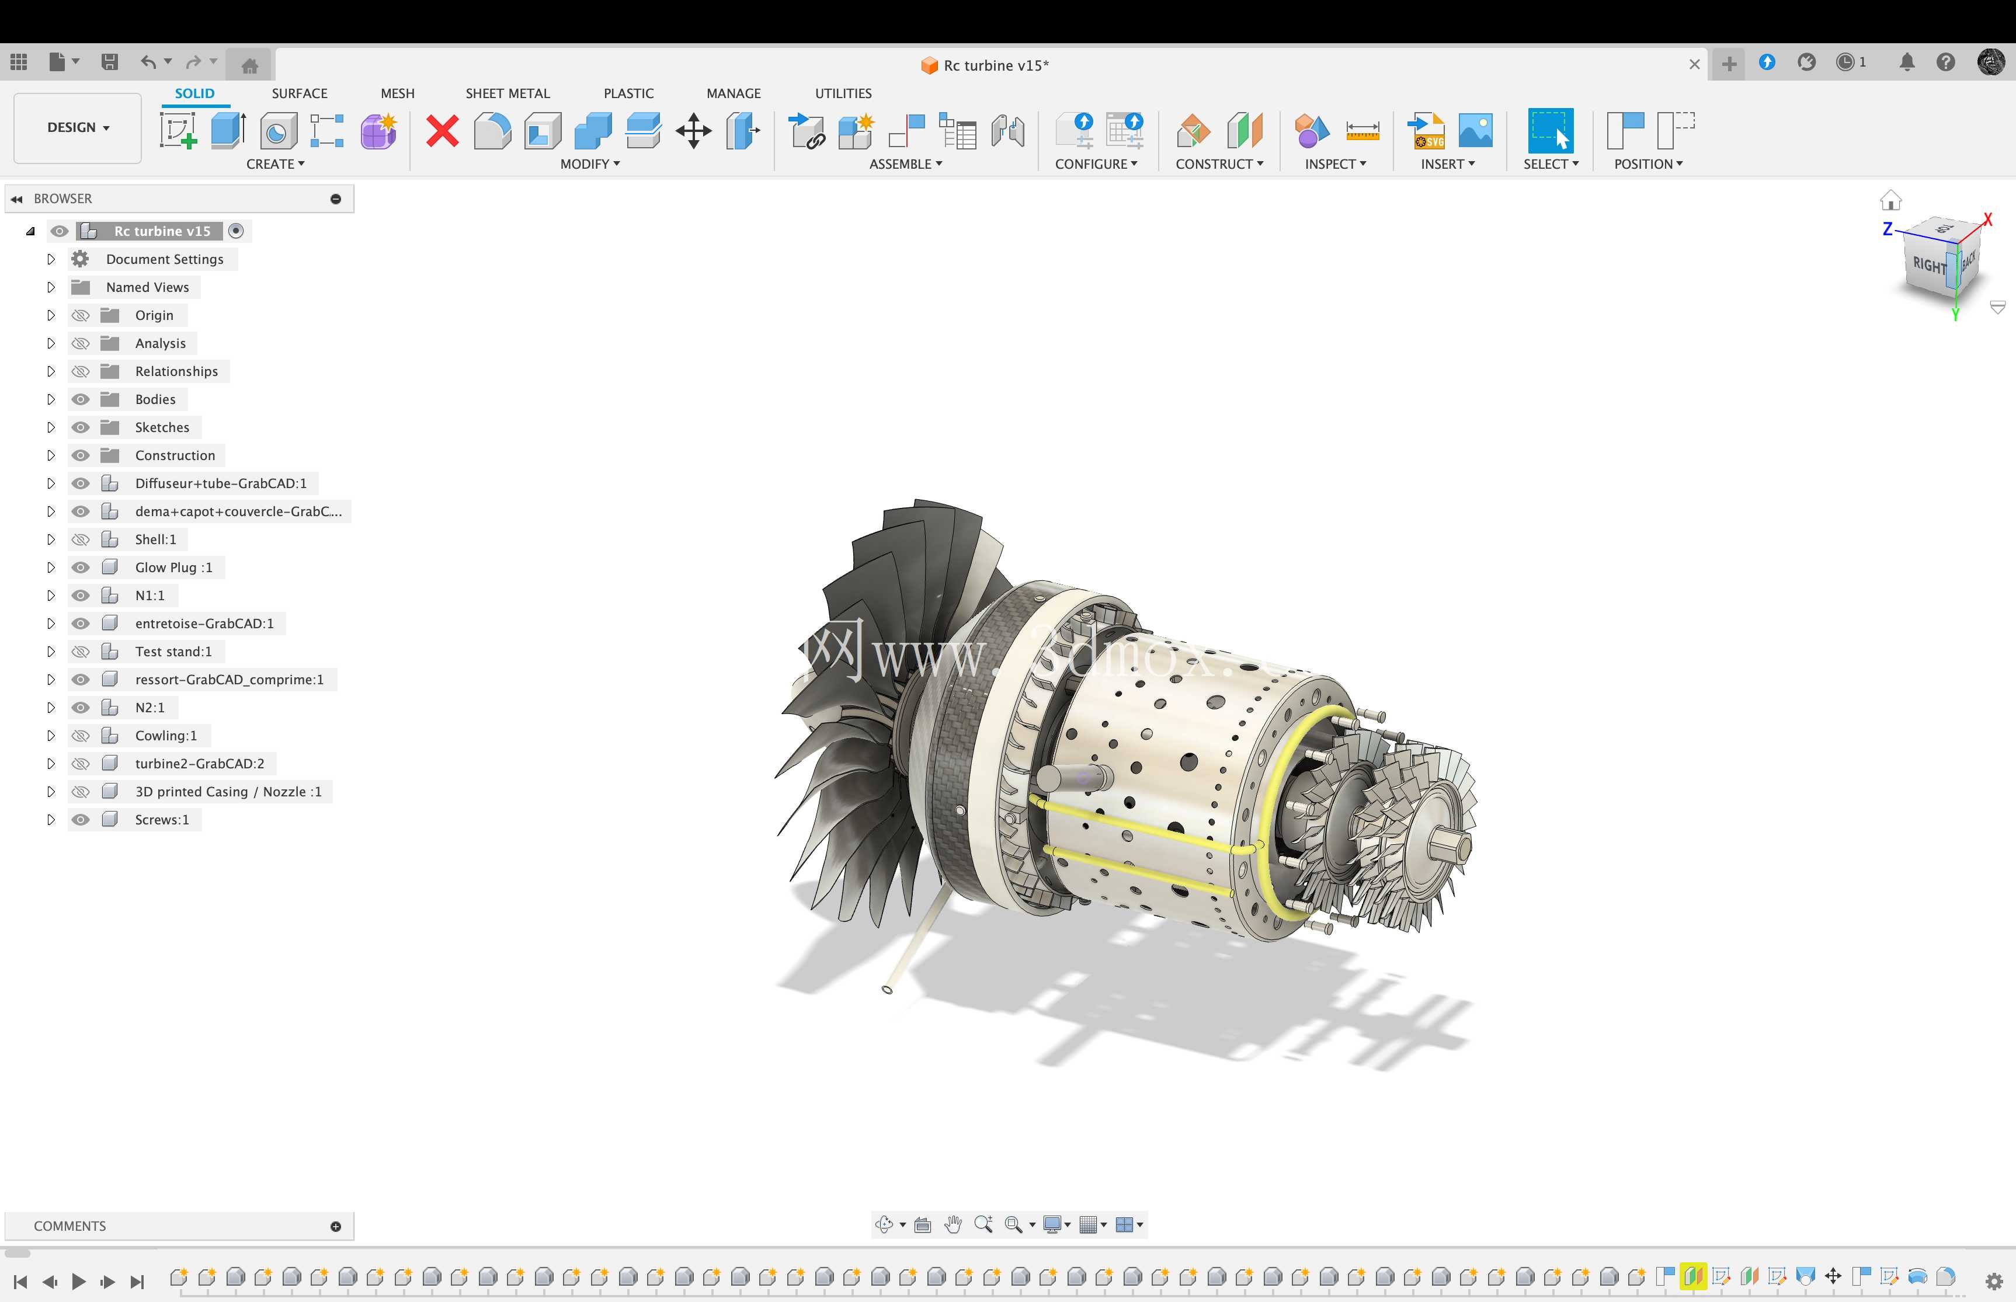The height and width of the screenshot is (1302, 2016).
Task: Activate the Move/Copy tool
Action: click(693, 130)
